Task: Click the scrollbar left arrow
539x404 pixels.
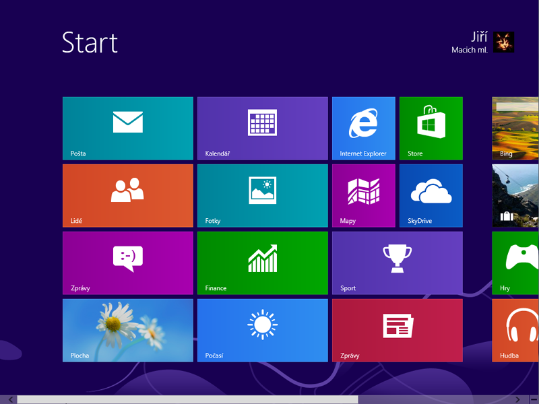Action: click(x=11, y=399)
